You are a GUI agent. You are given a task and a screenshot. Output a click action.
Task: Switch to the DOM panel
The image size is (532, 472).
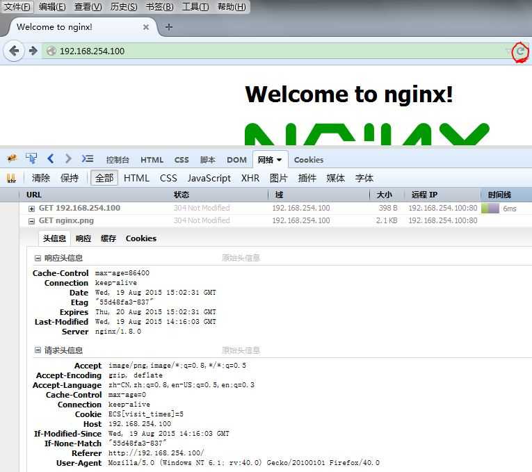(236, 160)
